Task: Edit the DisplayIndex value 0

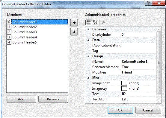Action: pos(138,35)
